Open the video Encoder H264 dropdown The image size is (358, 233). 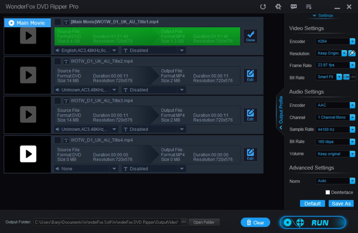point(335,42)
